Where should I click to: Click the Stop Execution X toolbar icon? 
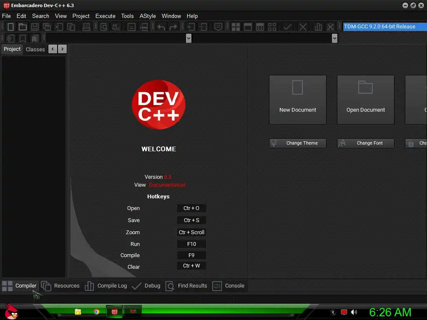coord(303,27)
